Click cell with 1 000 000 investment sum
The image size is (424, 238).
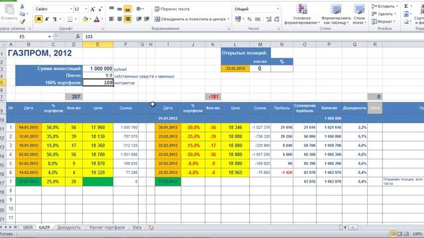tap(98, 69)
